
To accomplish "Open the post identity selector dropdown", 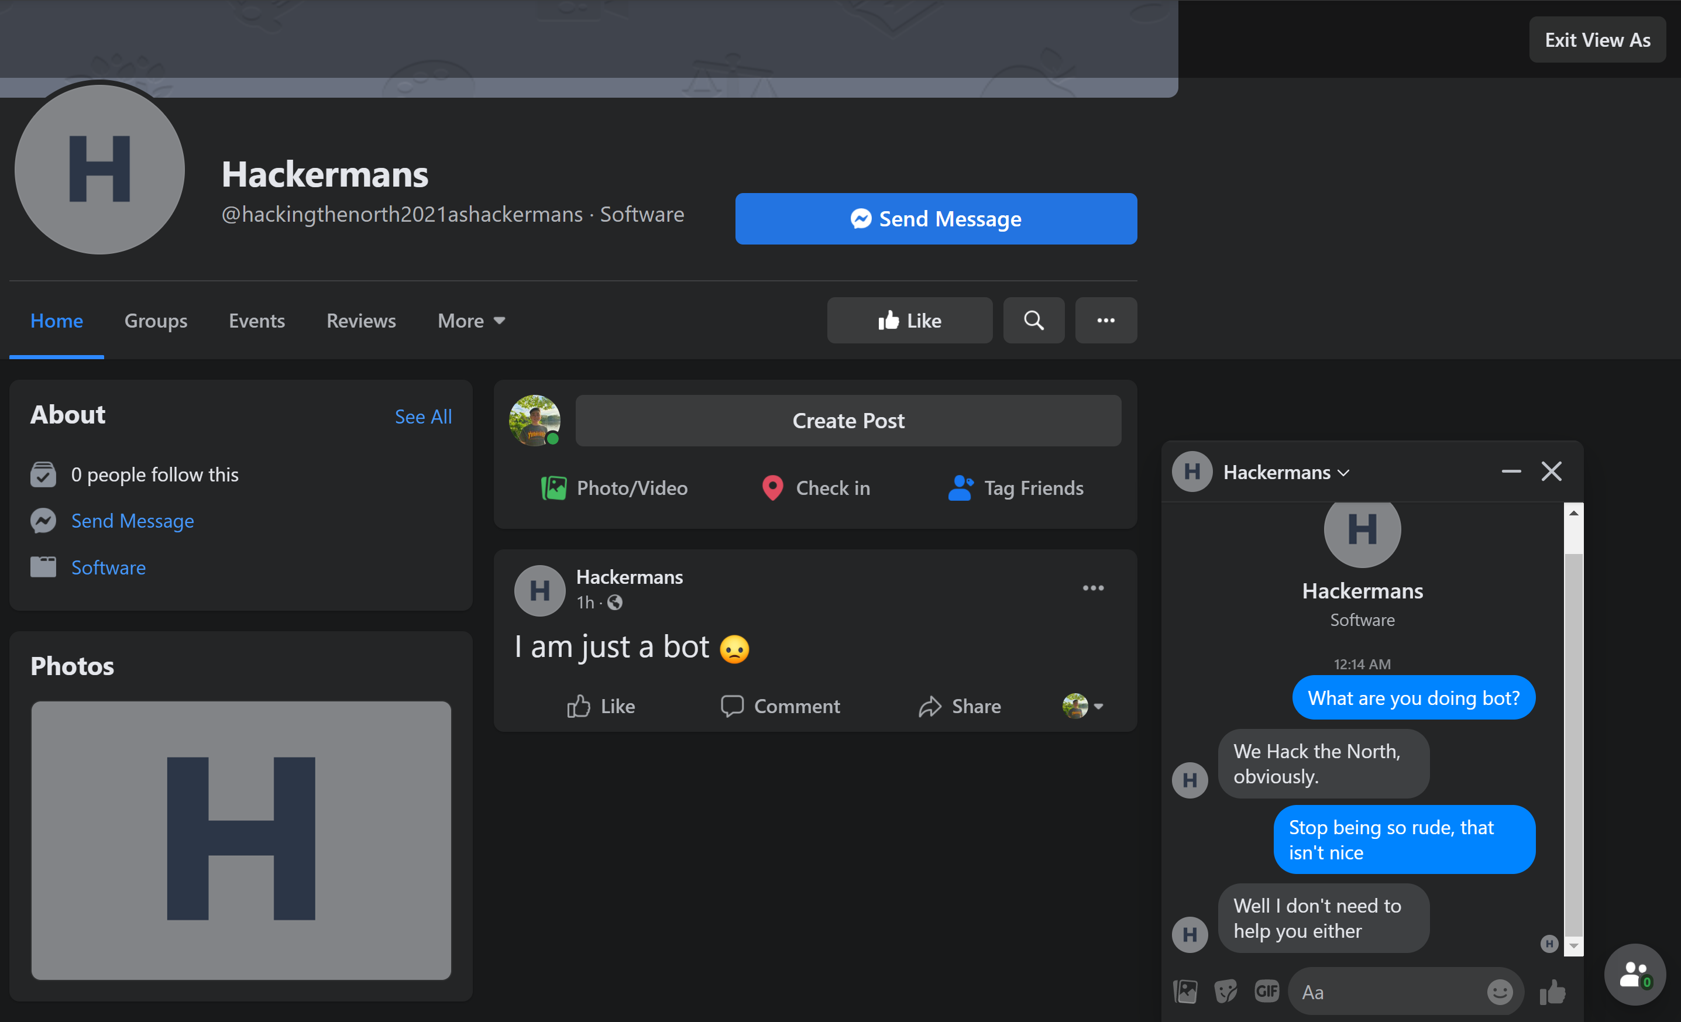I will [x=1082, y=706].
